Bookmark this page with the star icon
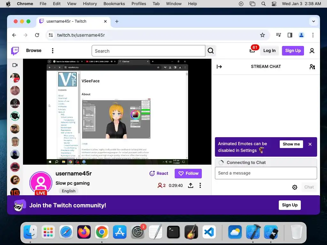The height and width of the screenshot is (245, 327). click(262, 35)
